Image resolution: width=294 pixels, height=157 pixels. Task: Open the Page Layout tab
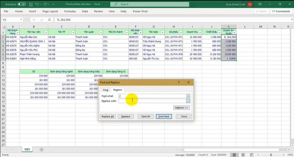tap(50, 11)
